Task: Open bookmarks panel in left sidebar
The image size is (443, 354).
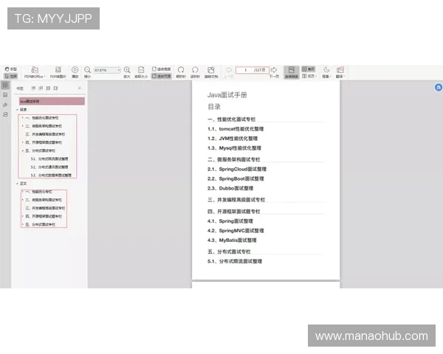Action: tap(5, 85)
